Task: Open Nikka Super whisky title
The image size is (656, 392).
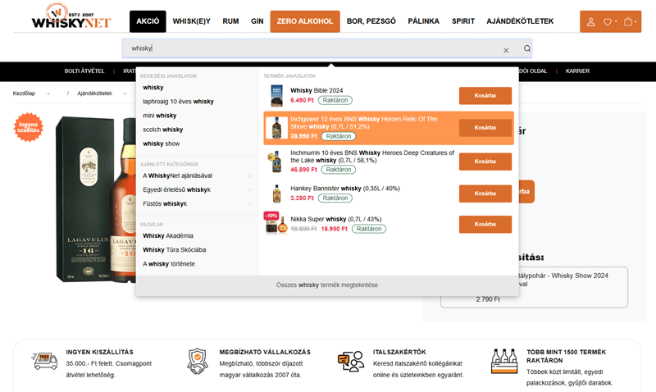Action: coord(336,219)
